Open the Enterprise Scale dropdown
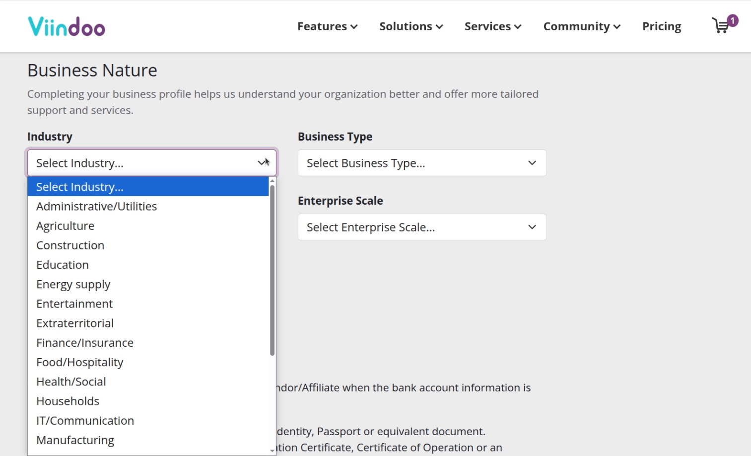Screen dimensions: 751x456 click(x=422, y=227)
